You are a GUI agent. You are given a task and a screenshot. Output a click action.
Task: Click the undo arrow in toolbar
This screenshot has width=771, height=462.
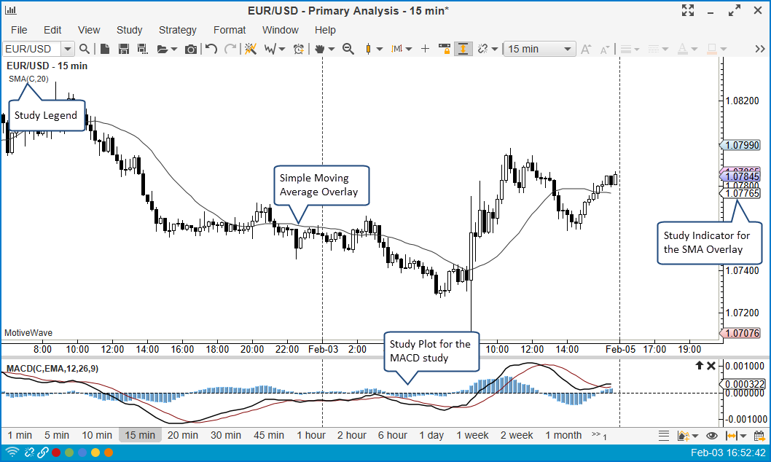(211, 49)
